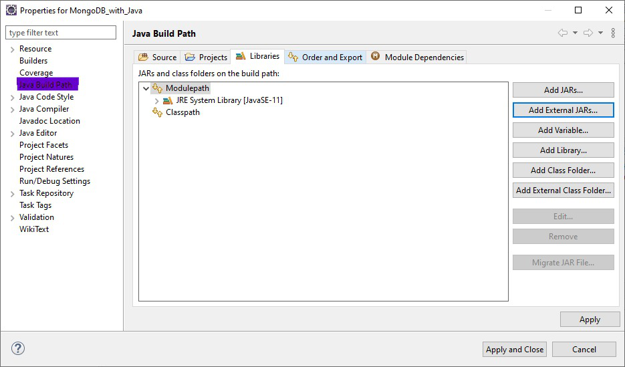Open the view menu three-dots icon
Viewport: 625px width, 367px height.
(x=613, y=33)
